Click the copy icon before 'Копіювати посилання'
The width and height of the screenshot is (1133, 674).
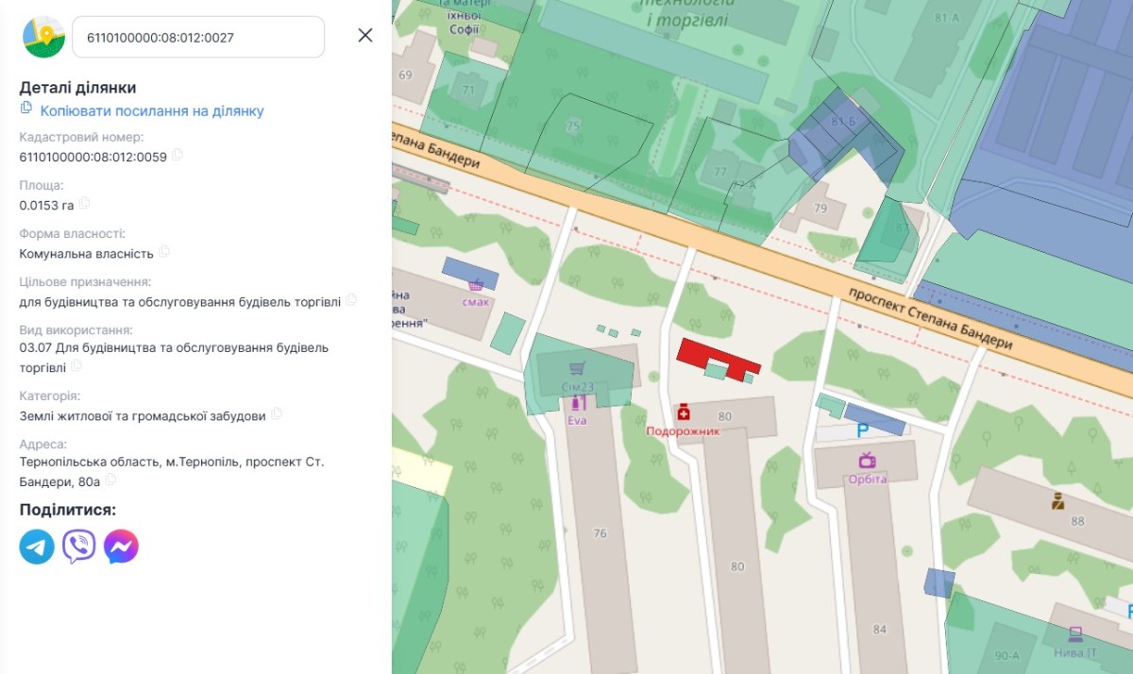26,109
